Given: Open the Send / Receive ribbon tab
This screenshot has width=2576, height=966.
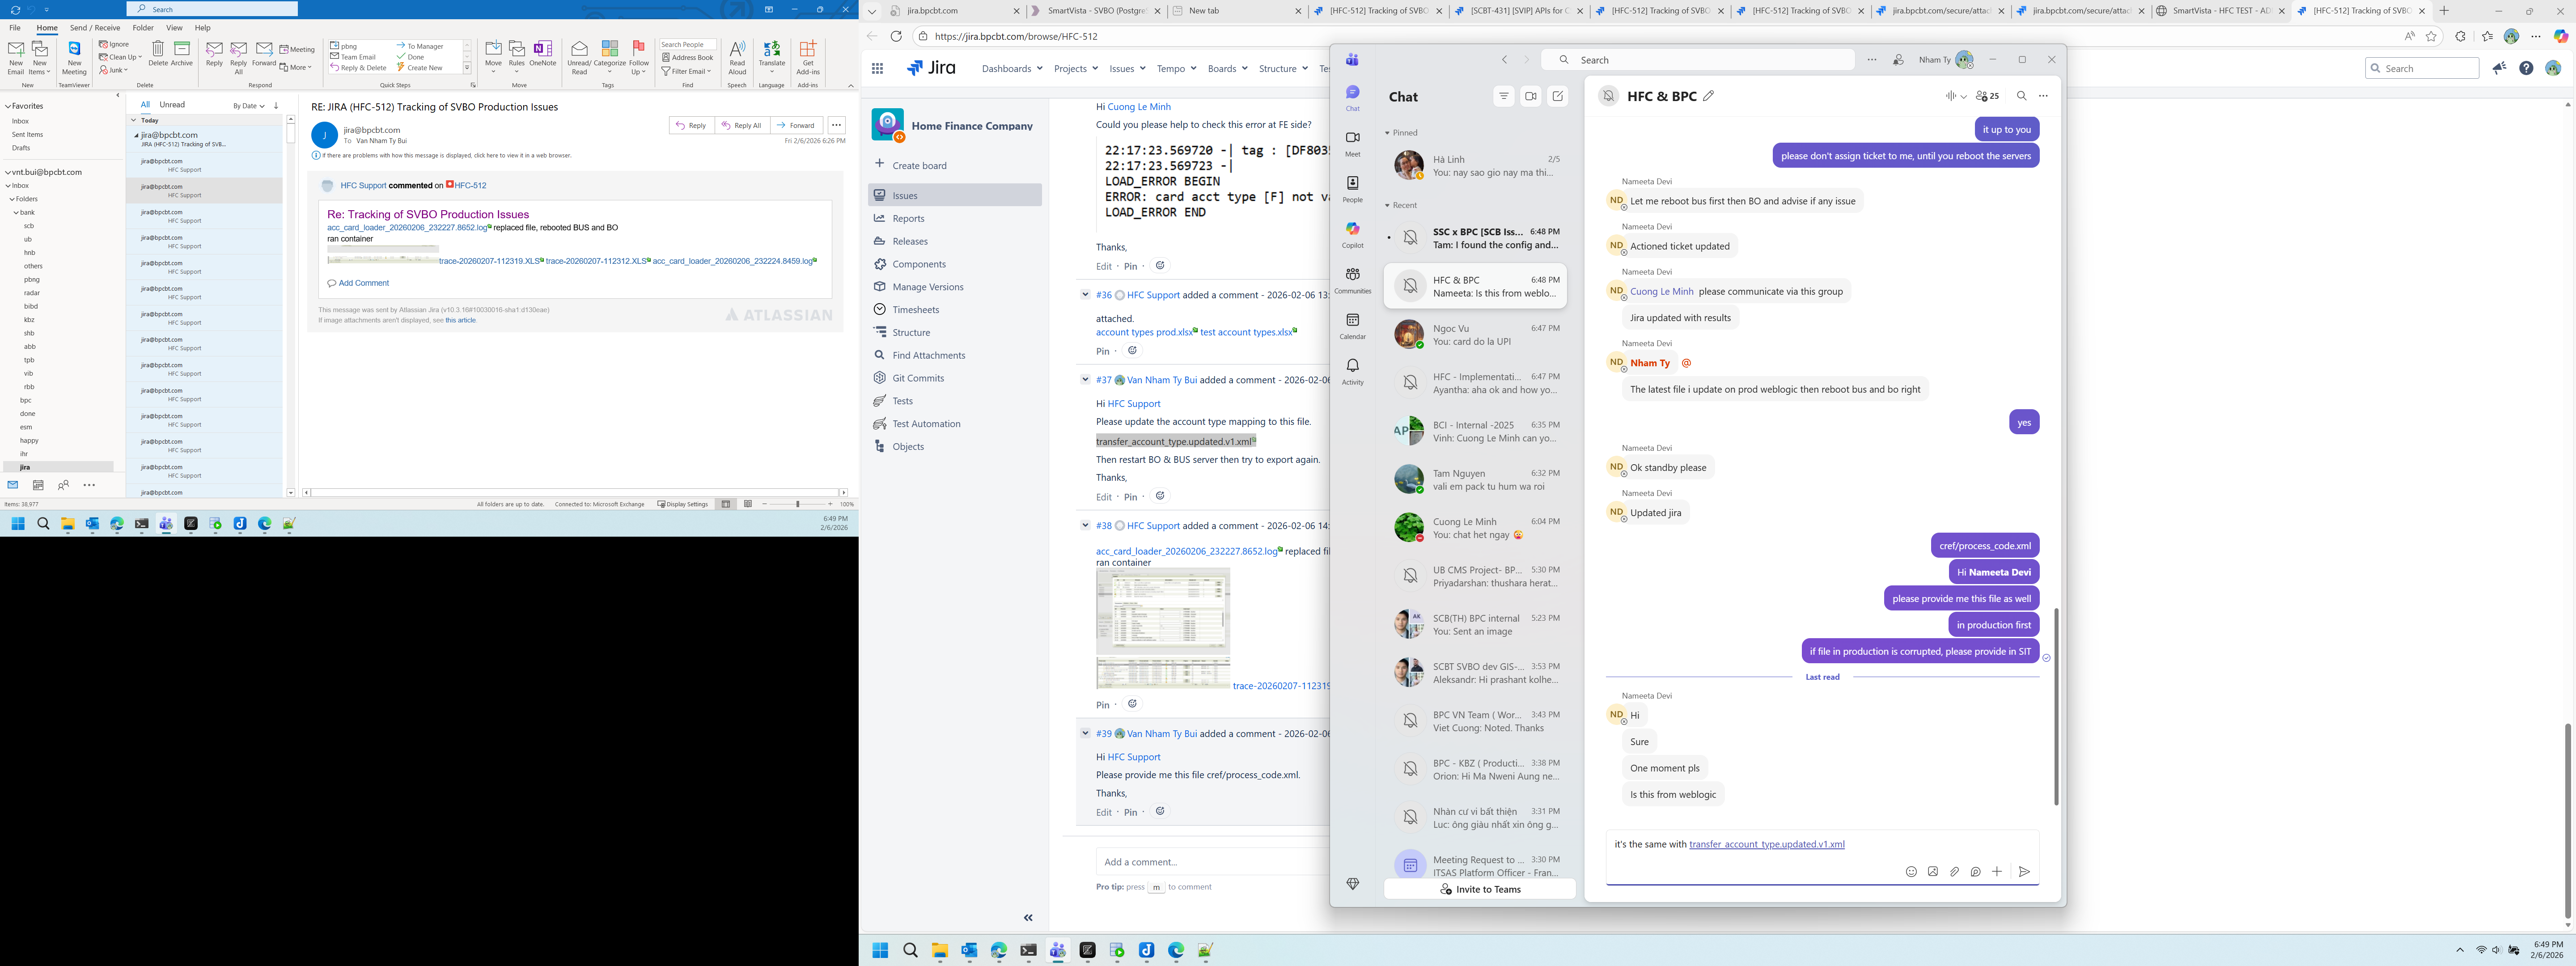Looking at the screenshot, I should pyautogui.click(x=95, y=28).
